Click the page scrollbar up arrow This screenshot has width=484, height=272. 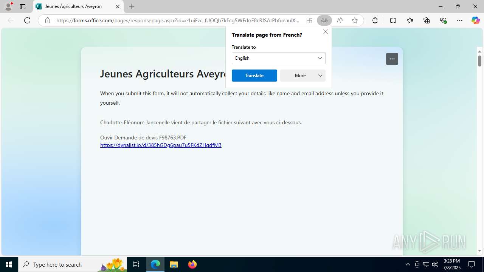tap(479, 51)
